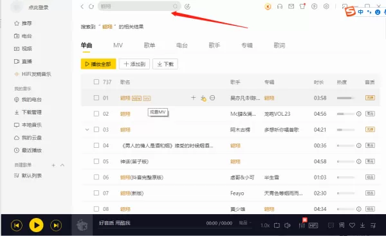Image resolution: width=386 pixels, height=236 pixels.
Task: Click the magnifier in search box
Action: point(175,6)
